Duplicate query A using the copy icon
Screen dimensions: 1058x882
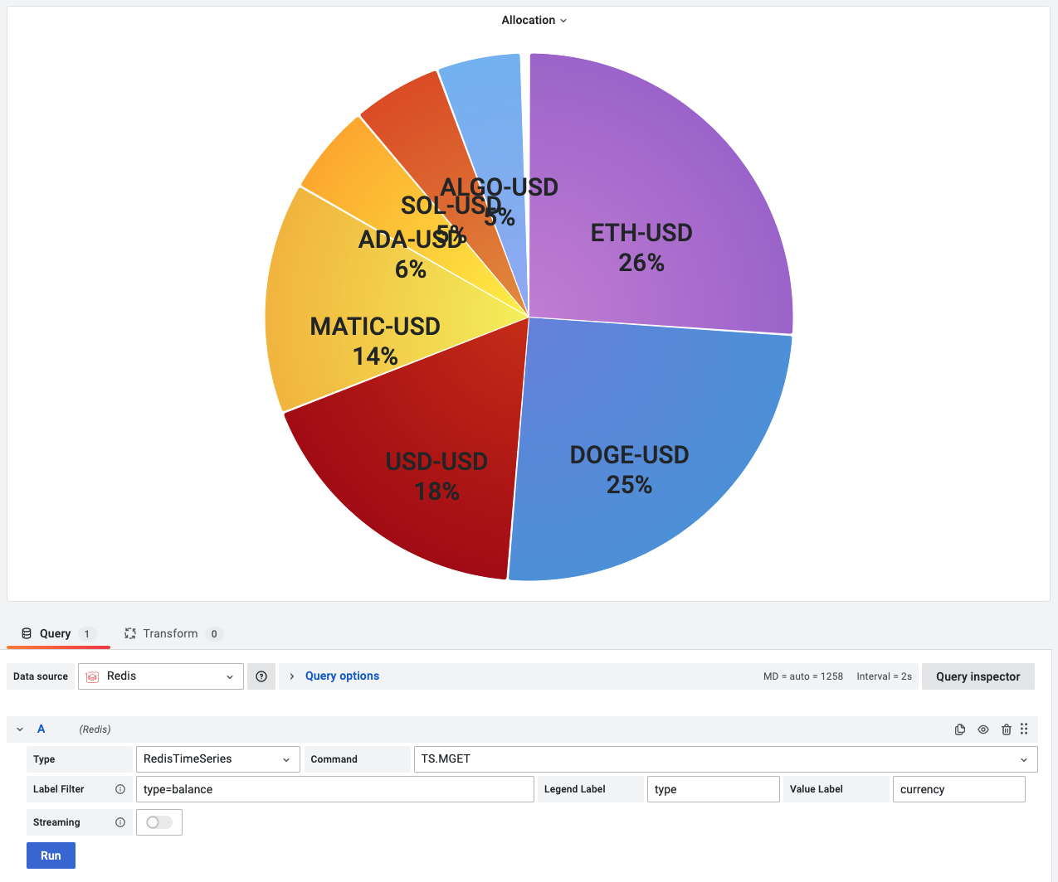coord(960,729)
